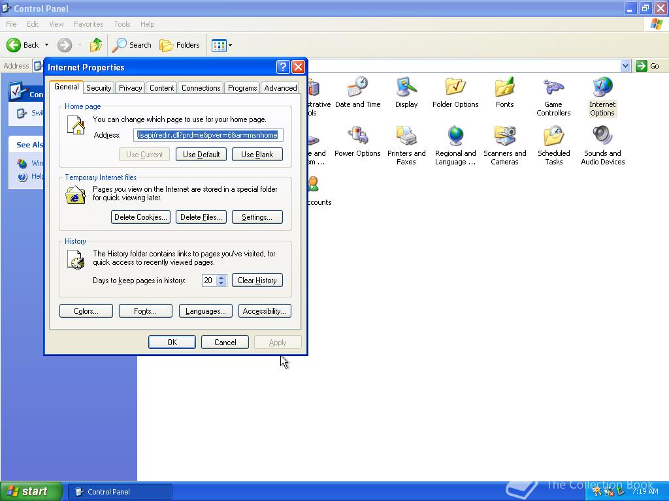
Task: Open the Accessibility dialog button
Action: pos(265,311)
